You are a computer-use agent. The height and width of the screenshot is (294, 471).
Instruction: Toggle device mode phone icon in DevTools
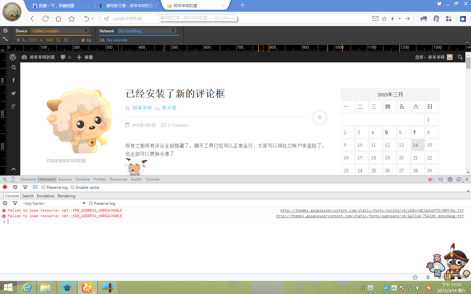[13, 179]
